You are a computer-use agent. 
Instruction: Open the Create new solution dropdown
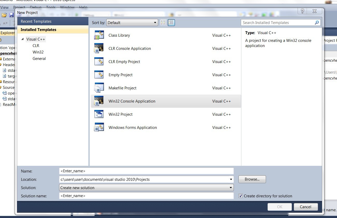point(230,188)
